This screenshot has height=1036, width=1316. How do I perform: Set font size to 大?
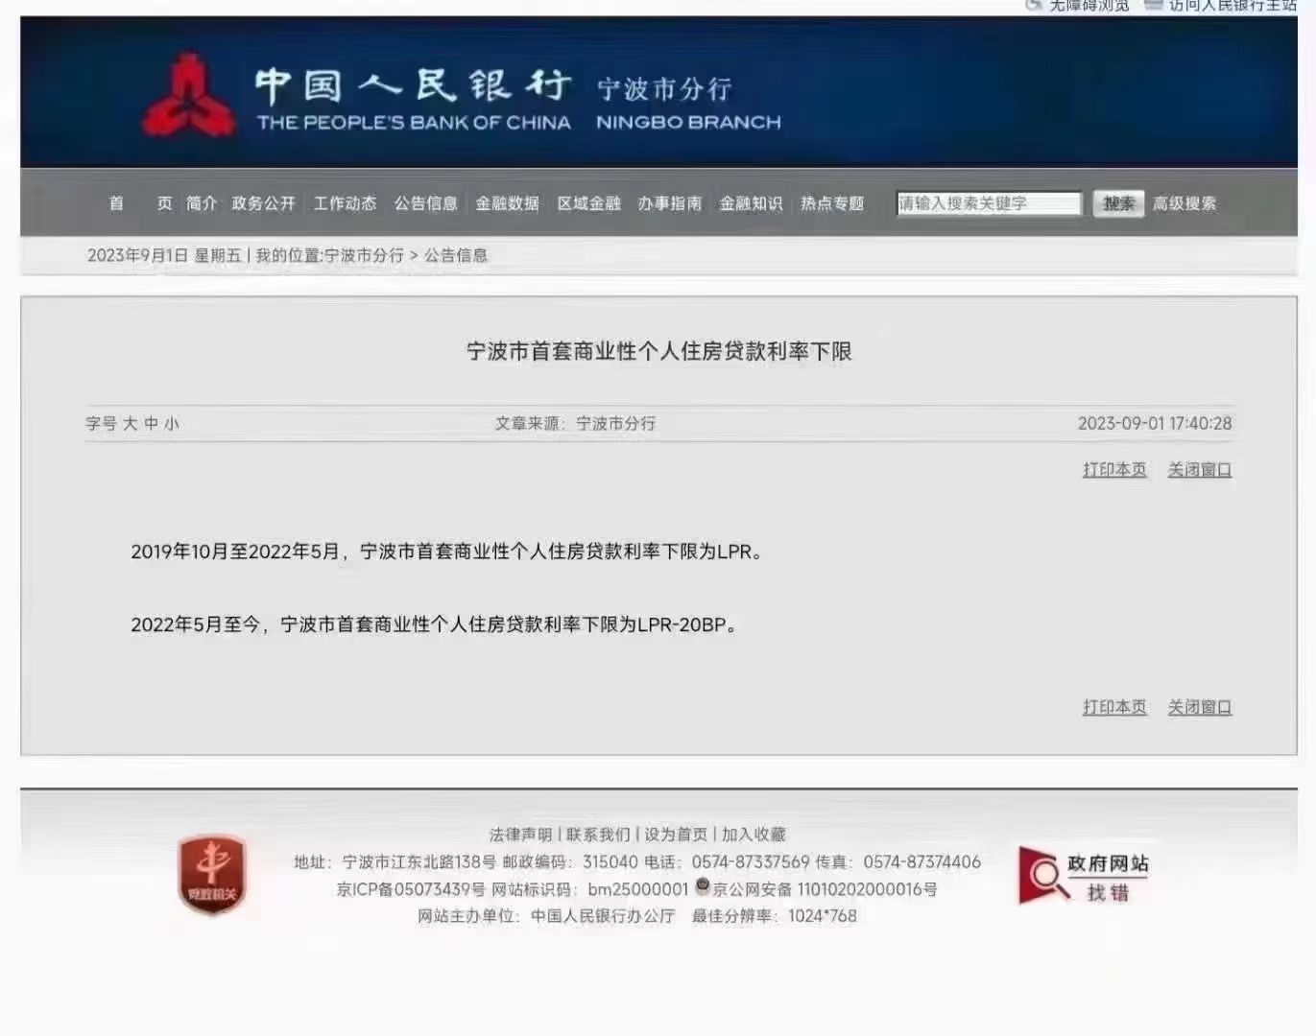131,423
